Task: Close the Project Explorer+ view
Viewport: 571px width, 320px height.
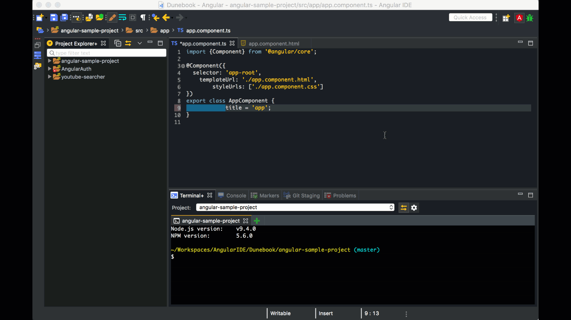Action: [x=103, y=43]
